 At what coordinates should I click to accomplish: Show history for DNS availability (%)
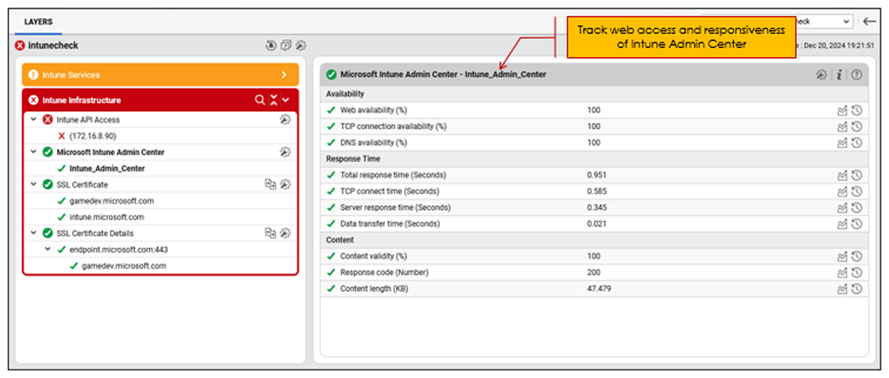pyautogui.click(x=856, y=143)
